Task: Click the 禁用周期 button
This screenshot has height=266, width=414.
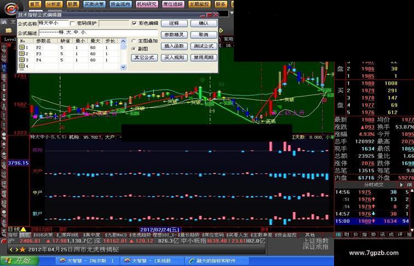Action: (204, 58)
